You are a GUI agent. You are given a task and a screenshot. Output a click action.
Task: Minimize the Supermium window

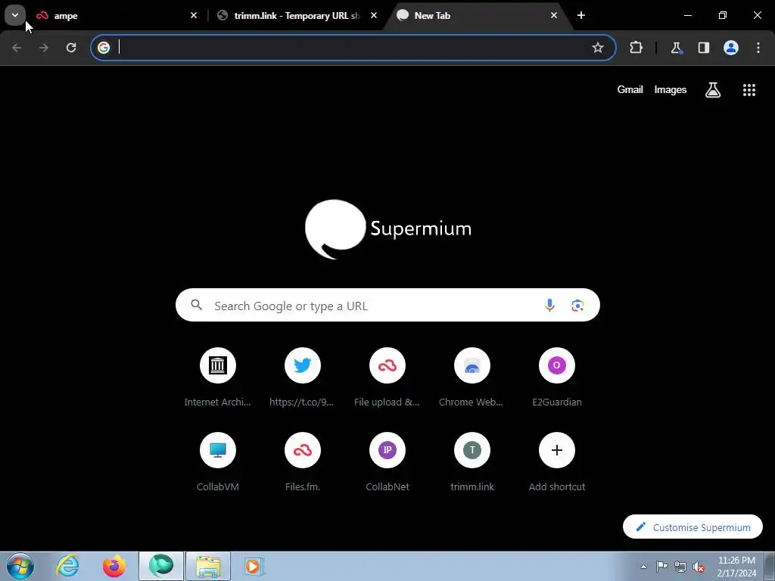coord(687,15)
